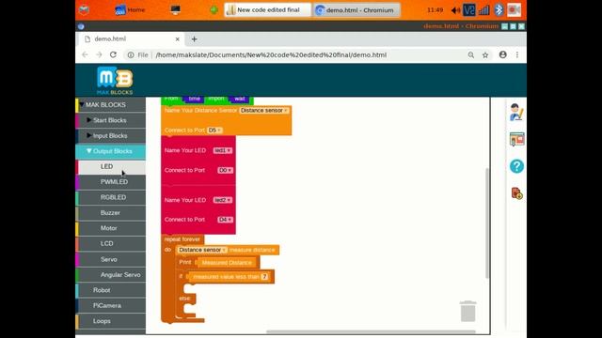Open the Loops category

[111, 321]
